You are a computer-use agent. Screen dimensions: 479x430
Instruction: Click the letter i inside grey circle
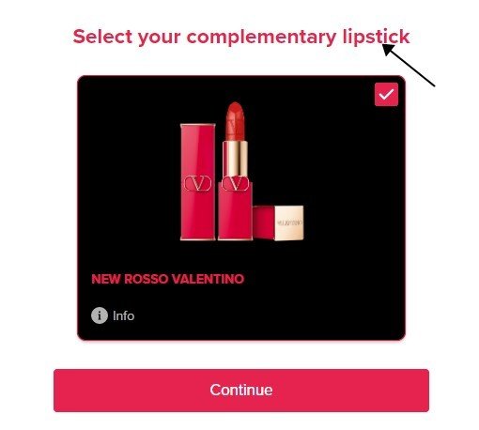coord(100,315)
